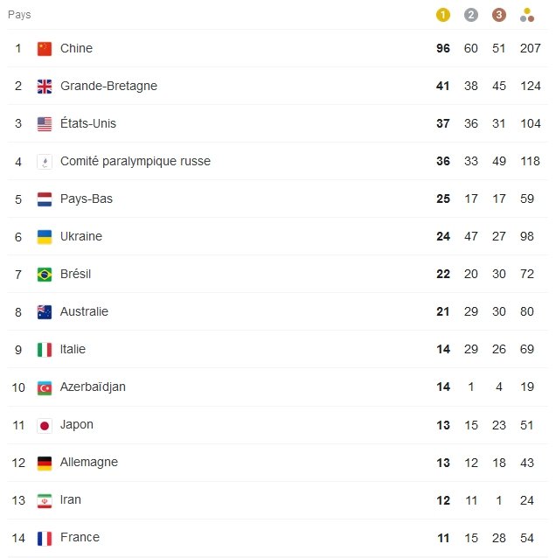The image size is (556, 558).
Task: Select the Allemagne country name
Action: (x=89, y=462)
